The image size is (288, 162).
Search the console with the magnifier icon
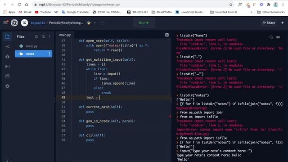click(x=271, y=37)
